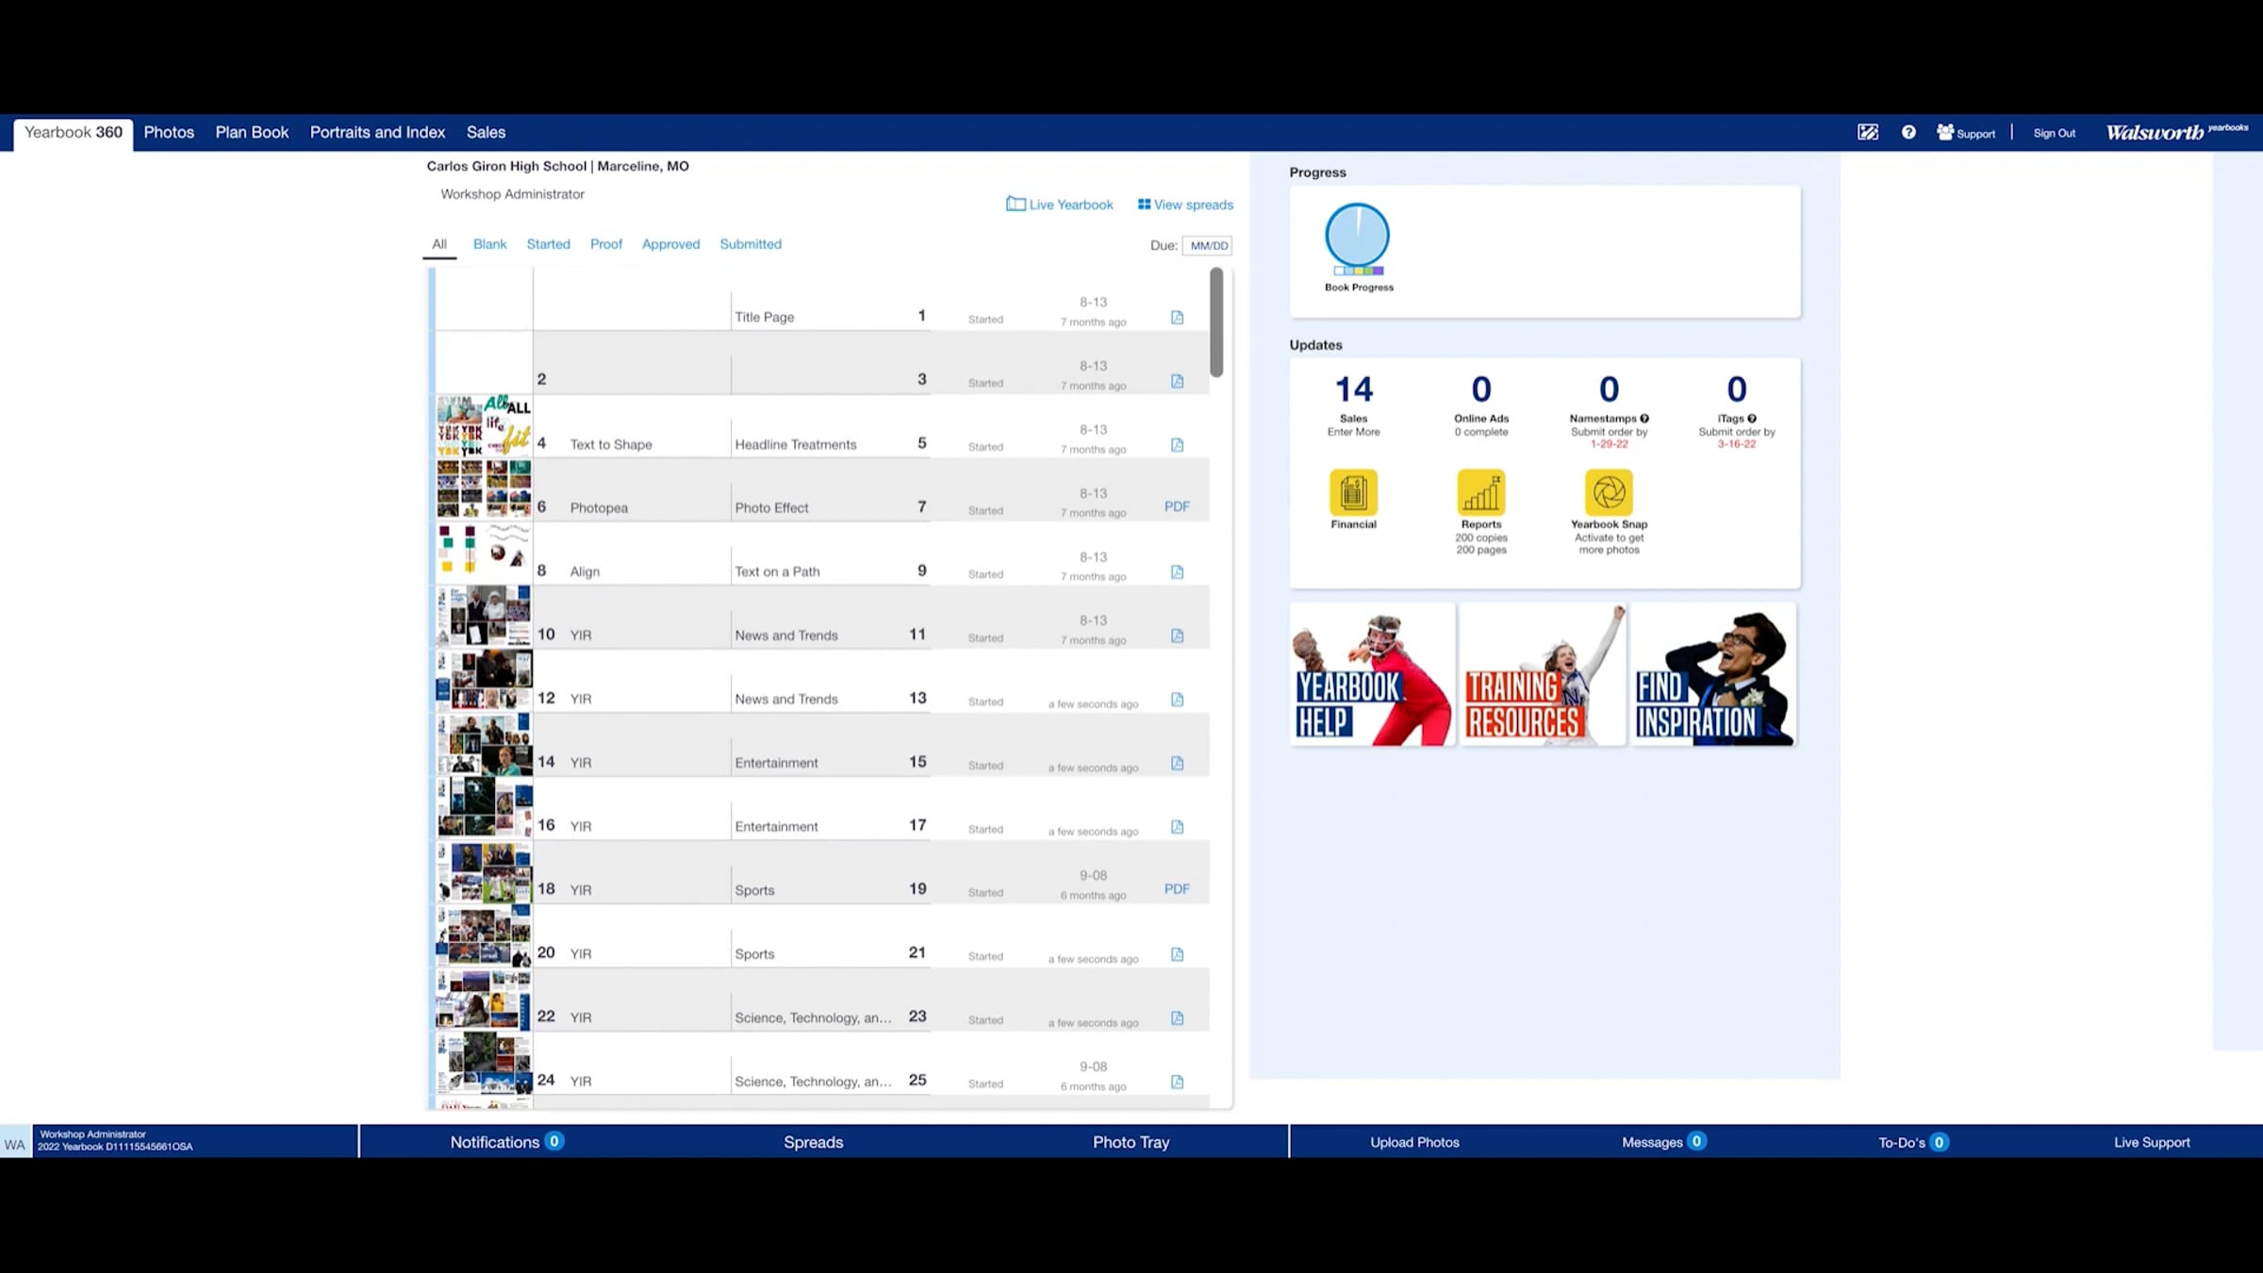Viewport: 2263px width, 1273px height.
Task: Open the Text to Shape spread thumbnail
Action: tap(484, 426)
